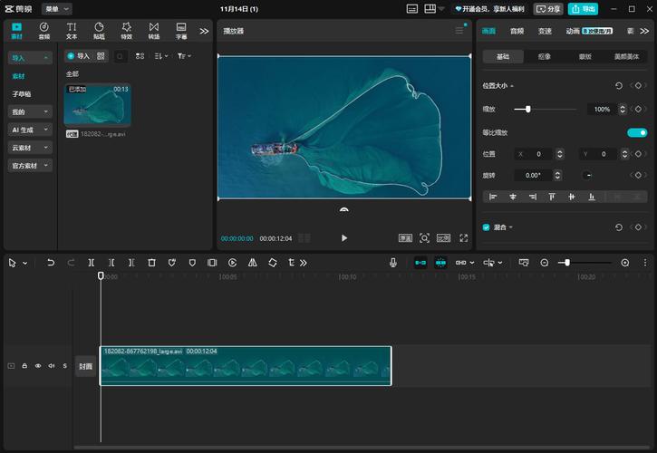This screenshot has height=453, width=657.
Task: Toggle the 等比缩放 switch
Action: 637,132
